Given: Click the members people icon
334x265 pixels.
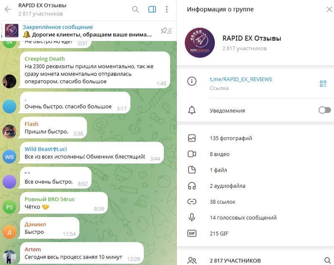Looking at the screenshot, I should coord(192,260).
